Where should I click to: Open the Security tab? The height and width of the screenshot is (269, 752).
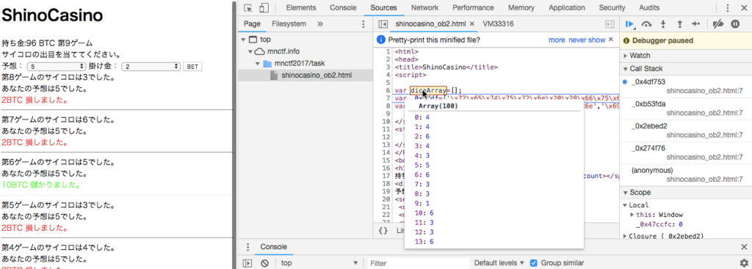click(612, 7)
